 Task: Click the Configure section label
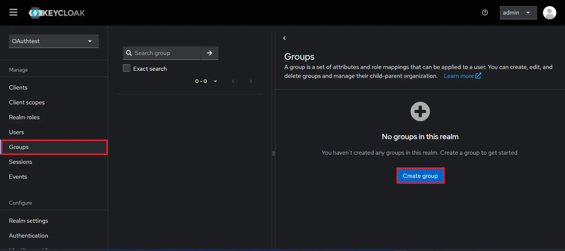(x=21, y=203)
